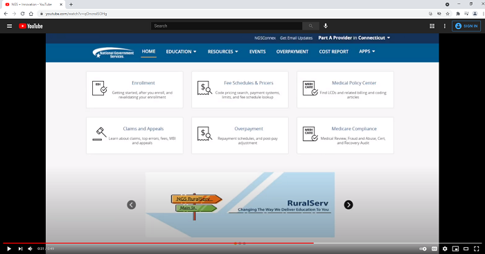
Task: Click Medical Policy Center Medicare icon
Action: pos(310,89)
